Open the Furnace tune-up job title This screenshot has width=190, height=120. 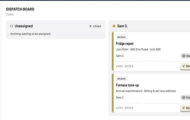point(127,85)
